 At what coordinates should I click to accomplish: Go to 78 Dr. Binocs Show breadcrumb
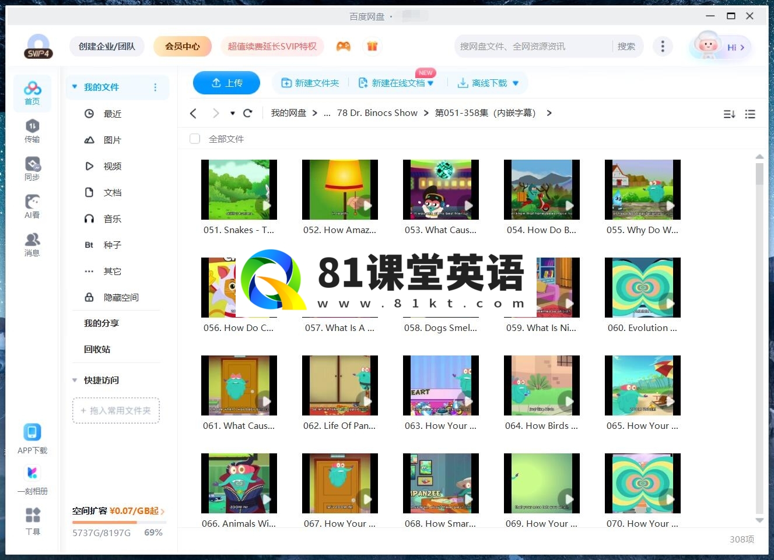click(x=377, y=113)
